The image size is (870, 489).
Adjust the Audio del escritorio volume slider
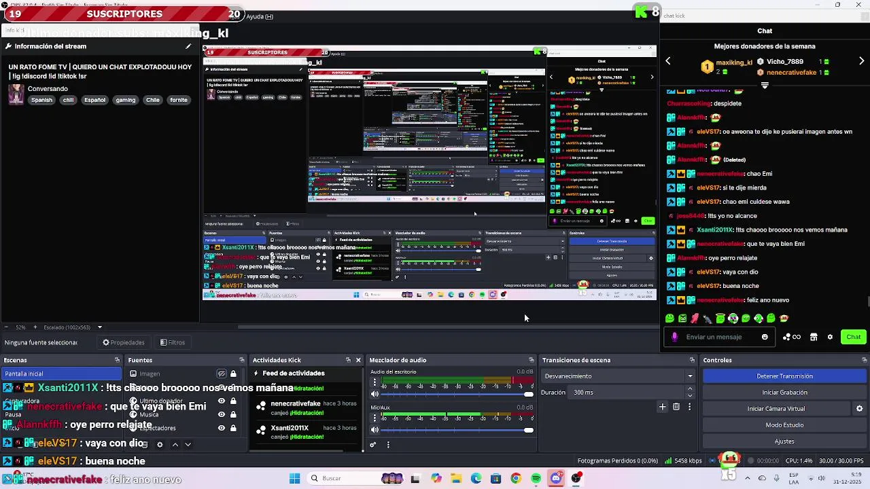[457, 394]
